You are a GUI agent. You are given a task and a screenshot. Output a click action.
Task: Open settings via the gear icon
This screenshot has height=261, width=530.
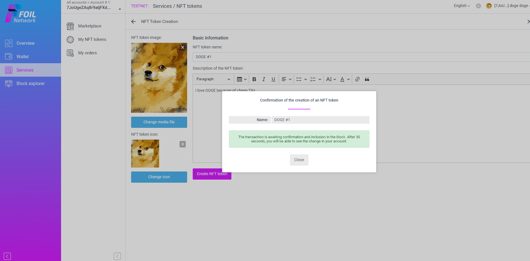pos(478,6)
